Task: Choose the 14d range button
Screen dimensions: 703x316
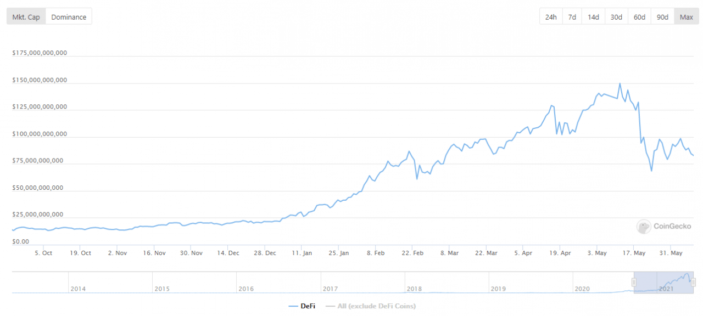Action: (x=593, y=17)
